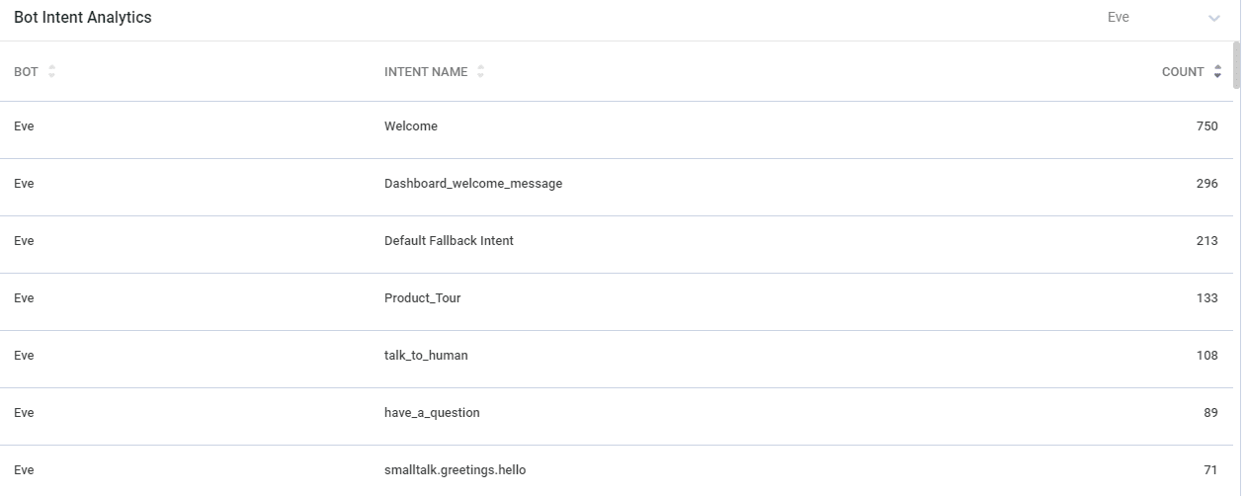Click the Default Fallback Intent row
This screenshot has height=496, width=1246.
pyautogui.click(x=449, y=241)
